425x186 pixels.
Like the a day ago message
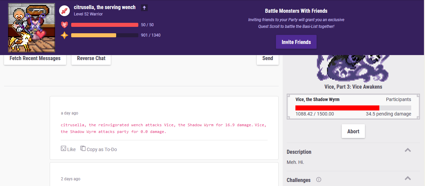click(68, 149)
